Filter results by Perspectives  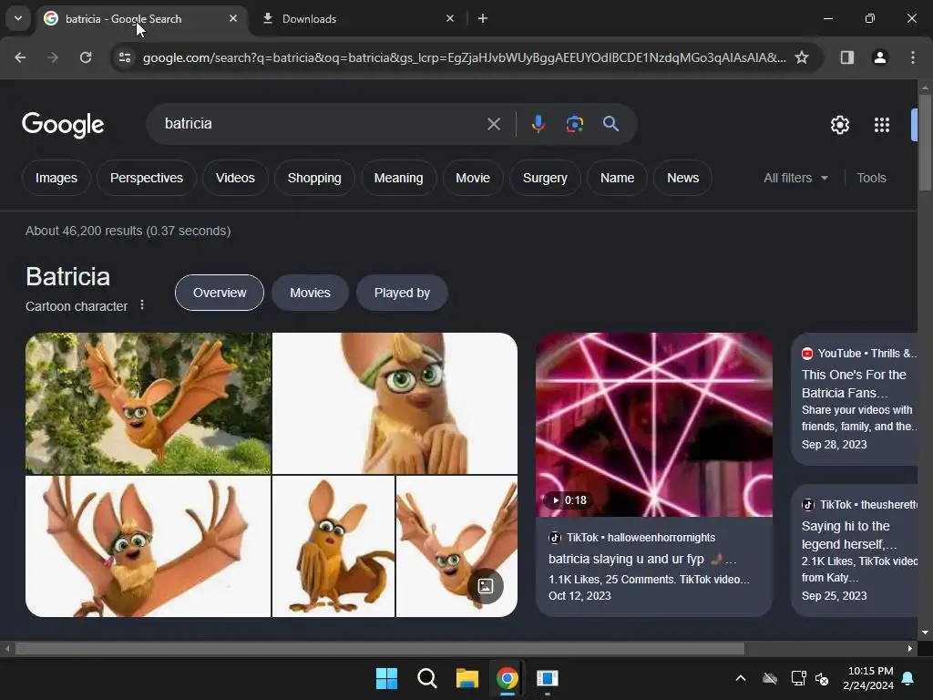(147, 178)
